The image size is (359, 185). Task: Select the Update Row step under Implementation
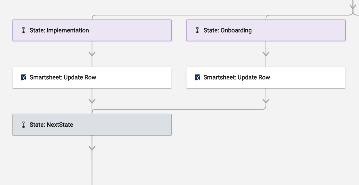coord(92,77)
